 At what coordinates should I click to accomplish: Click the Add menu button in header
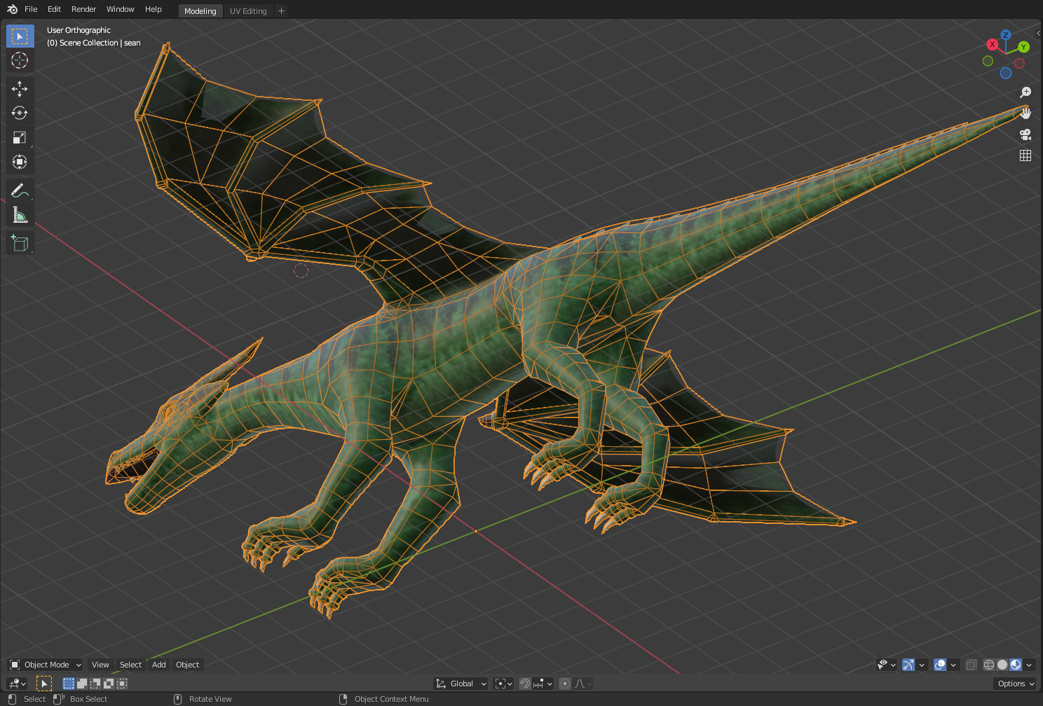pos(159,665)
